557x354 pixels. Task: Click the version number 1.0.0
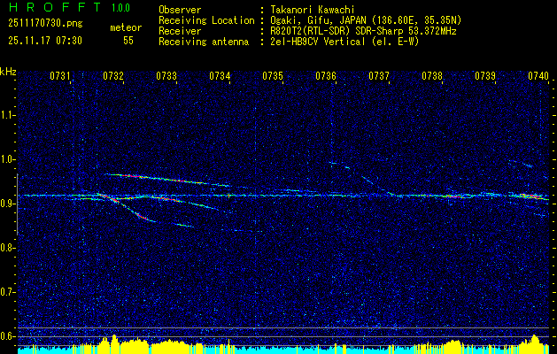pyautogui.click(x=120, y=8)
